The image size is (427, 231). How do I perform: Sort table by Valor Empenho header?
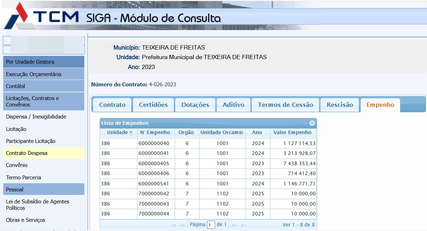pos(292,132)
